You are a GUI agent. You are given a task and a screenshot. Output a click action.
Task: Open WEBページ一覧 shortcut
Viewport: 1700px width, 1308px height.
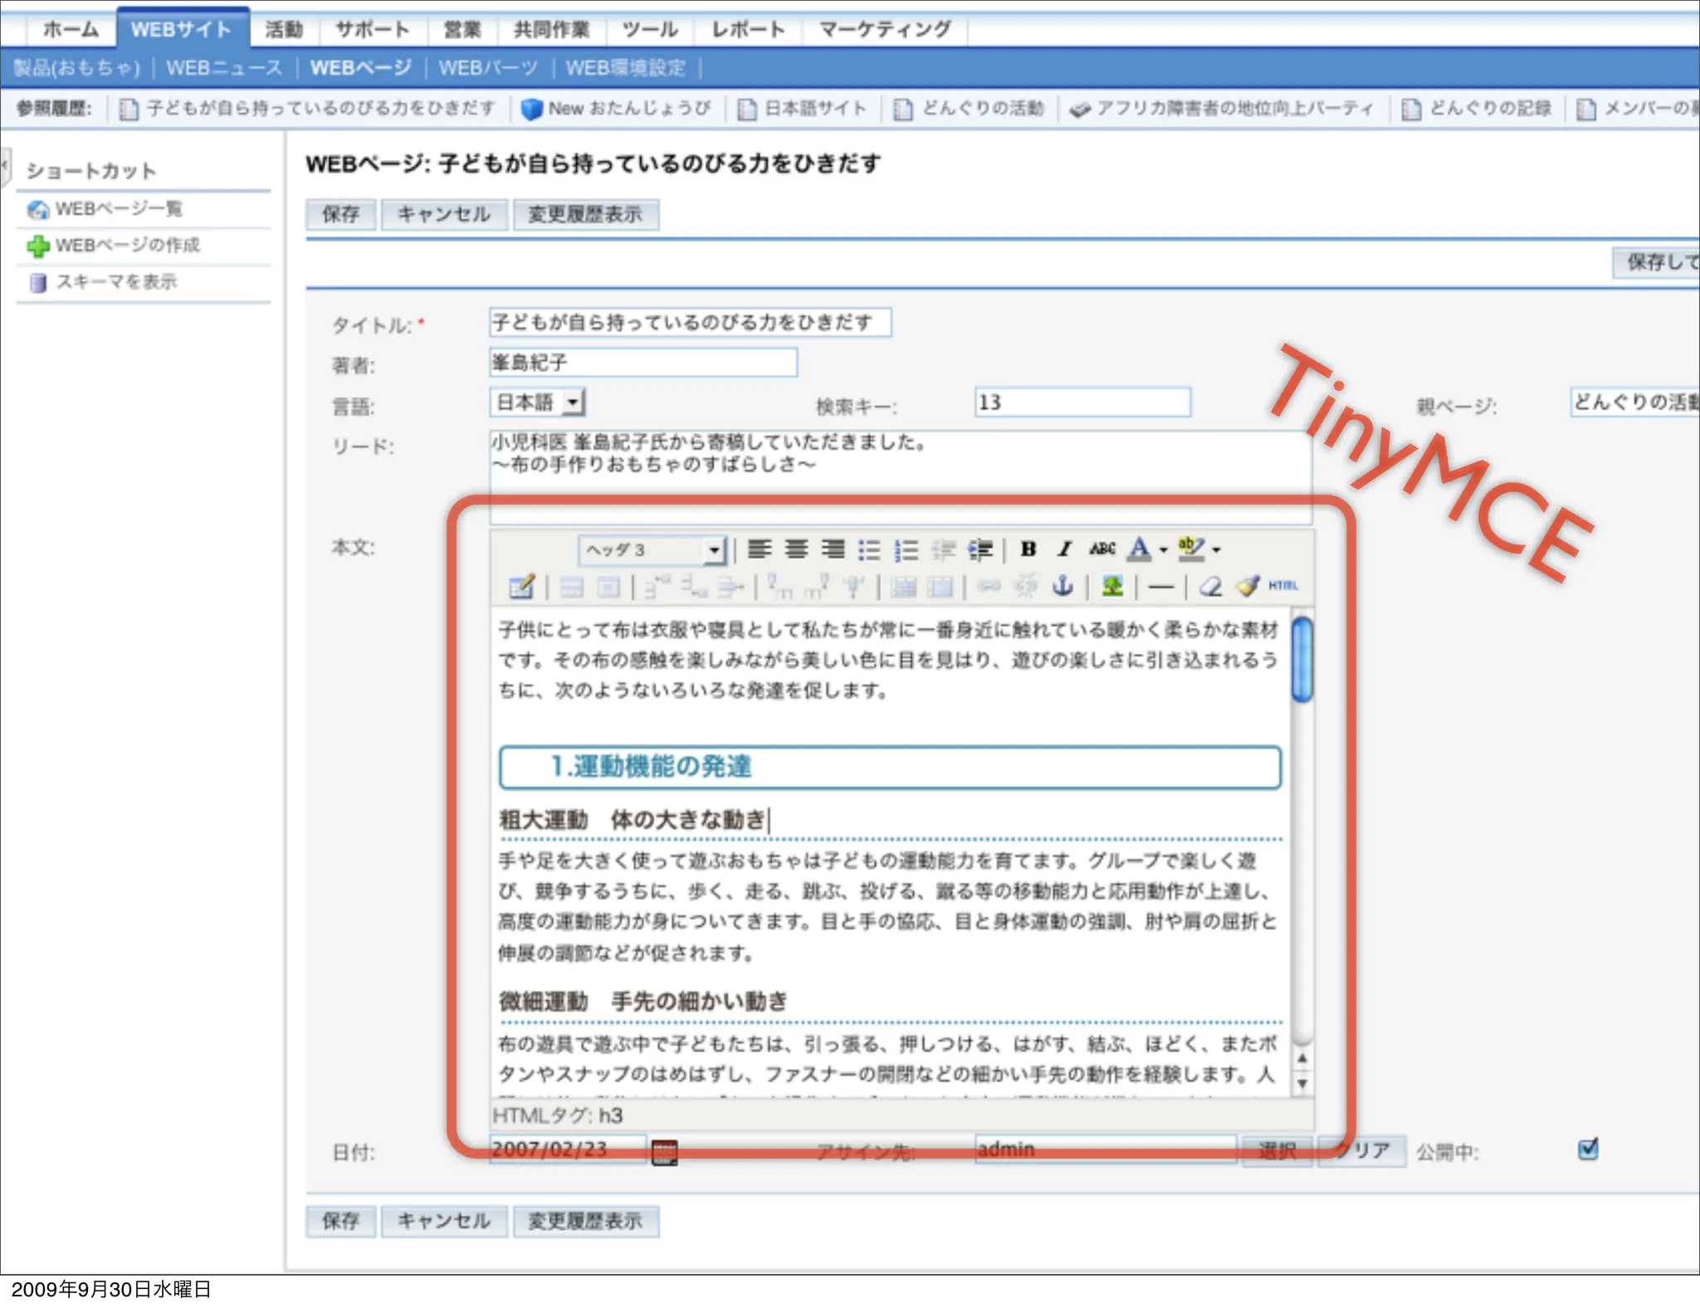point(118,208)
